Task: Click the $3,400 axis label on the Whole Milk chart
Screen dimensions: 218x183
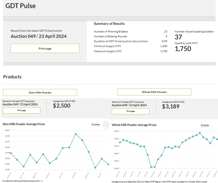Action: [117, 131]
